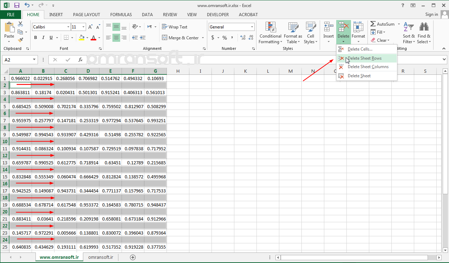Switch to omransoft.ir sheet tab
Screen dimensions: 449x263
point(101,257)
